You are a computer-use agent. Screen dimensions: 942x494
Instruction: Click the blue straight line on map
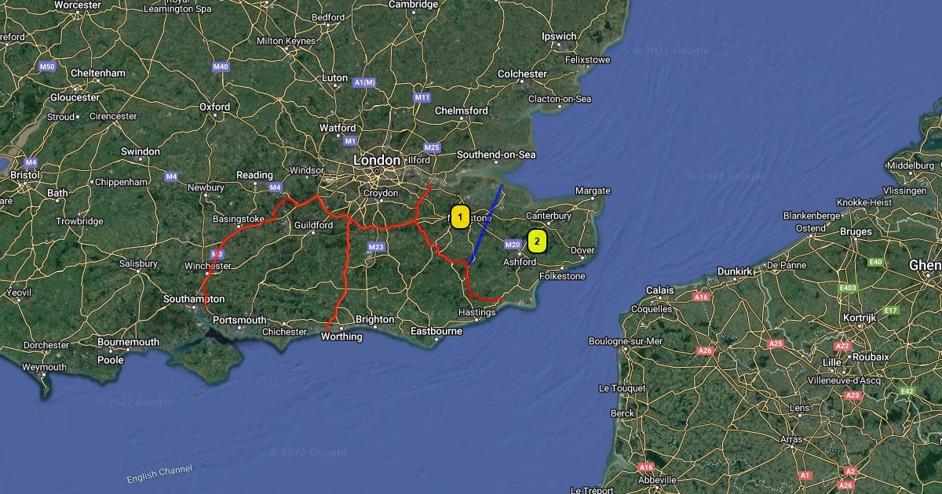pyautogui.click(x=486, y=224)
